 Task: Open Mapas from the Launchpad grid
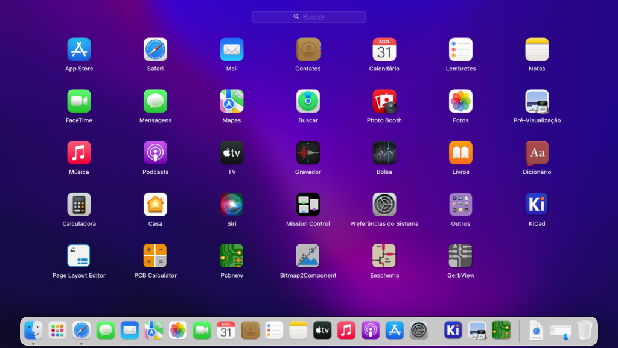232,101
